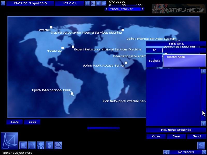Clear the mail message form
The image size is (207, 155).
[x=176, y=136]
